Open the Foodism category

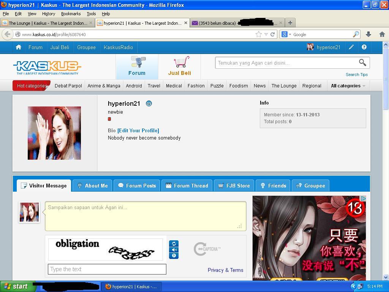[239, 86]
